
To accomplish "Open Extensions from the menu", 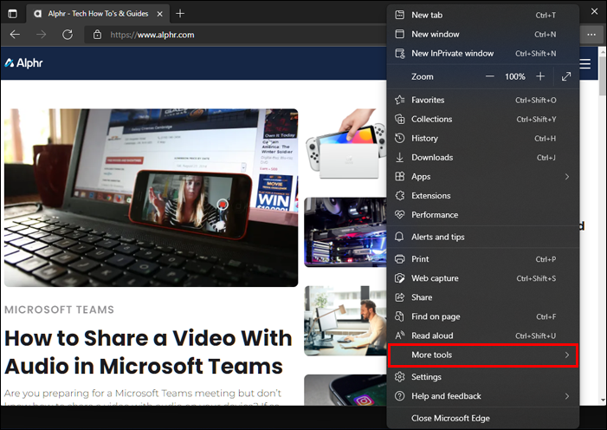I will point(483,195).
